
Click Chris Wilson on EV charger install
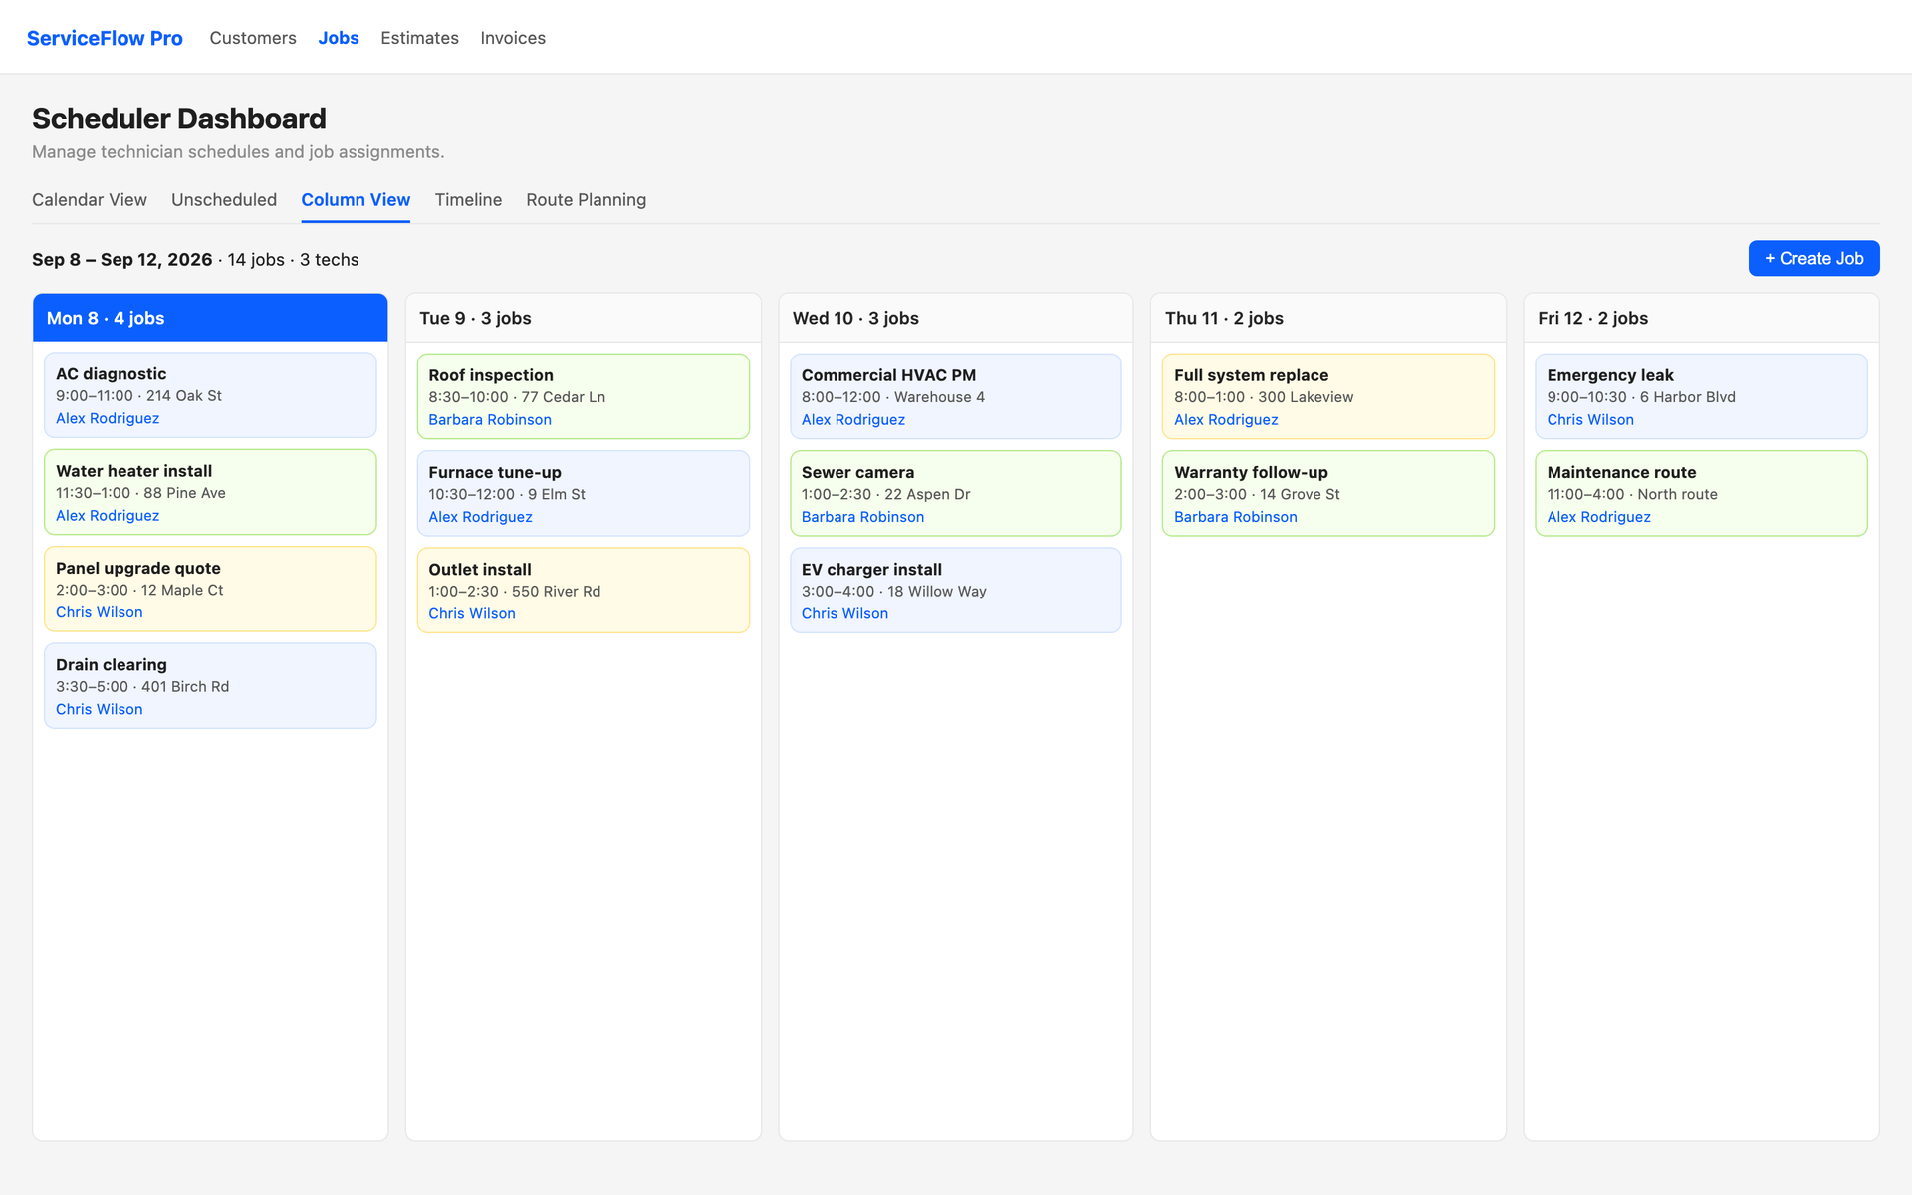pyautogui.click(x=844, y=613)
